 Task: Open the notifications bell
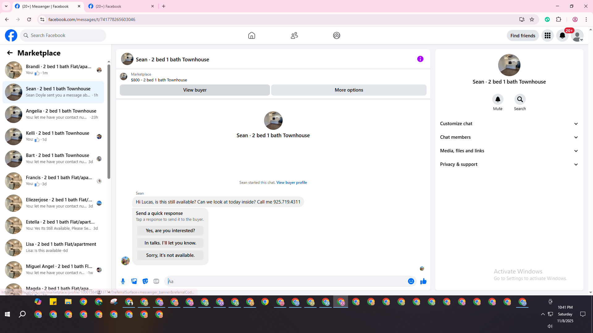(x=562, y=35)
